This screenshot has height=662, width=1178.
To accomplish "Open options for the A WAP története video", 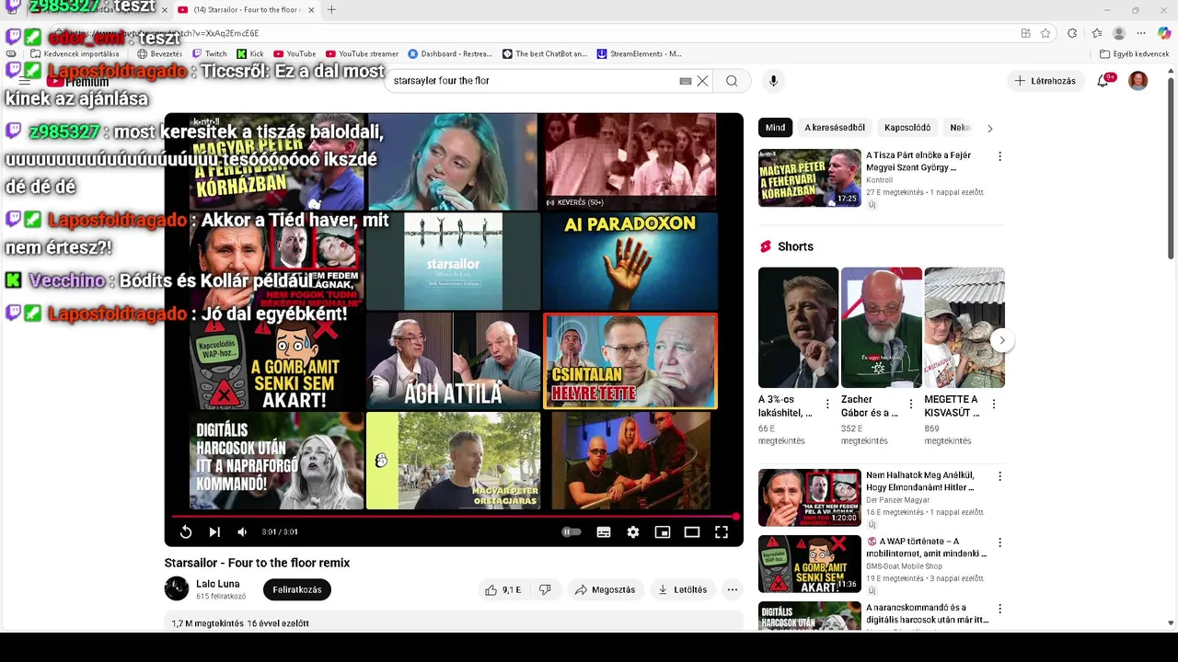I will click(x=999, y=542).
